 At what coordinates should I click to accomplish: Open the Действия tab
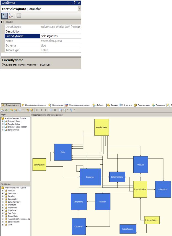point(99,105)
